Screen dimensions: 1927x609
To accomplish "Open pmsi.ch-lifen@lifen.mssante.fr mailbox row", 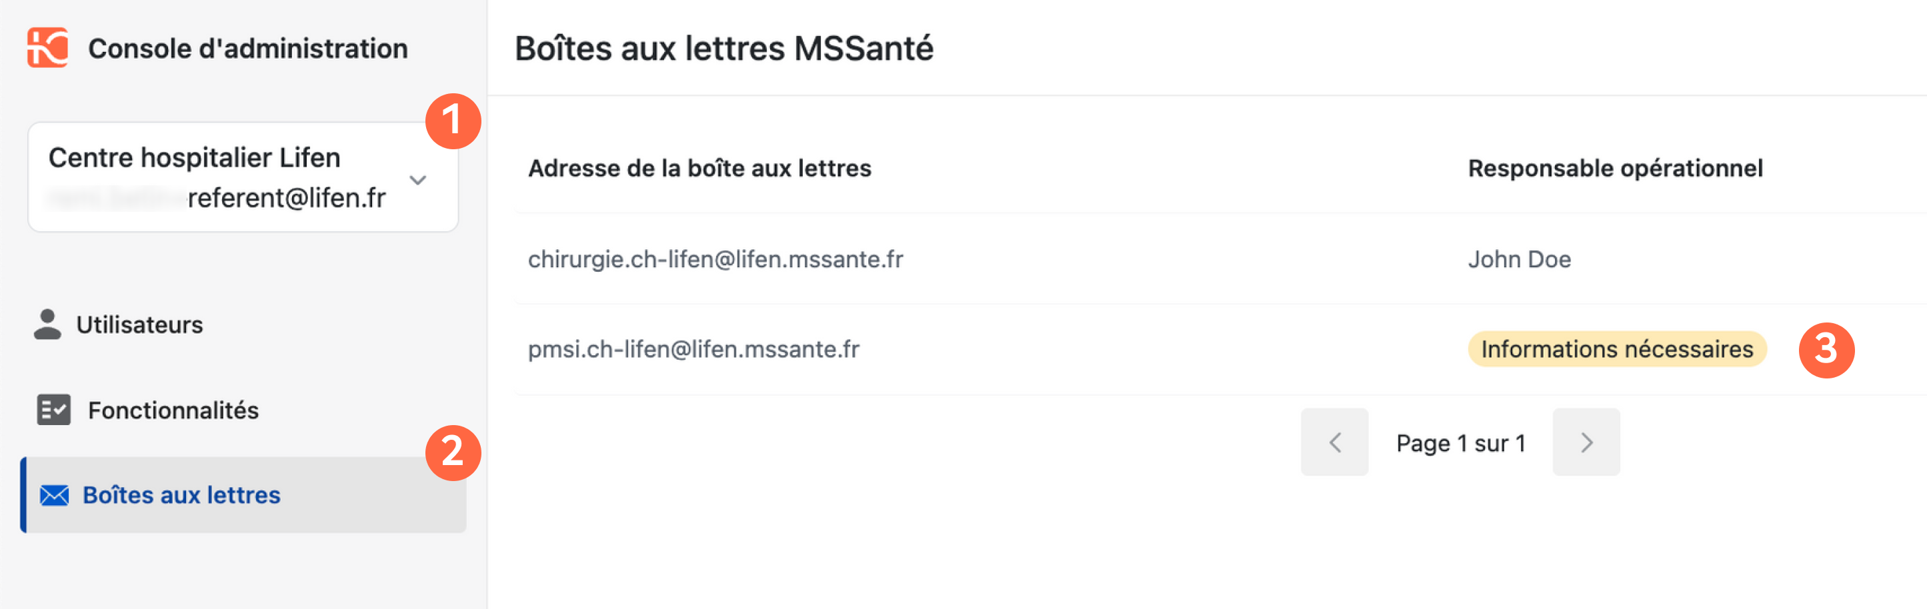I will click(1220, 349).
